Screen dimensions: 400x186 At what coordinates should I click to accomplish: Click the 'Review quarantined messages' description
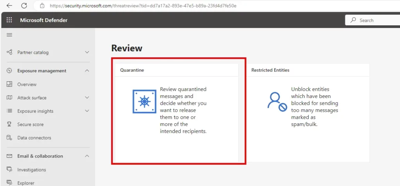pyautogui.click(x=183, y=110)
